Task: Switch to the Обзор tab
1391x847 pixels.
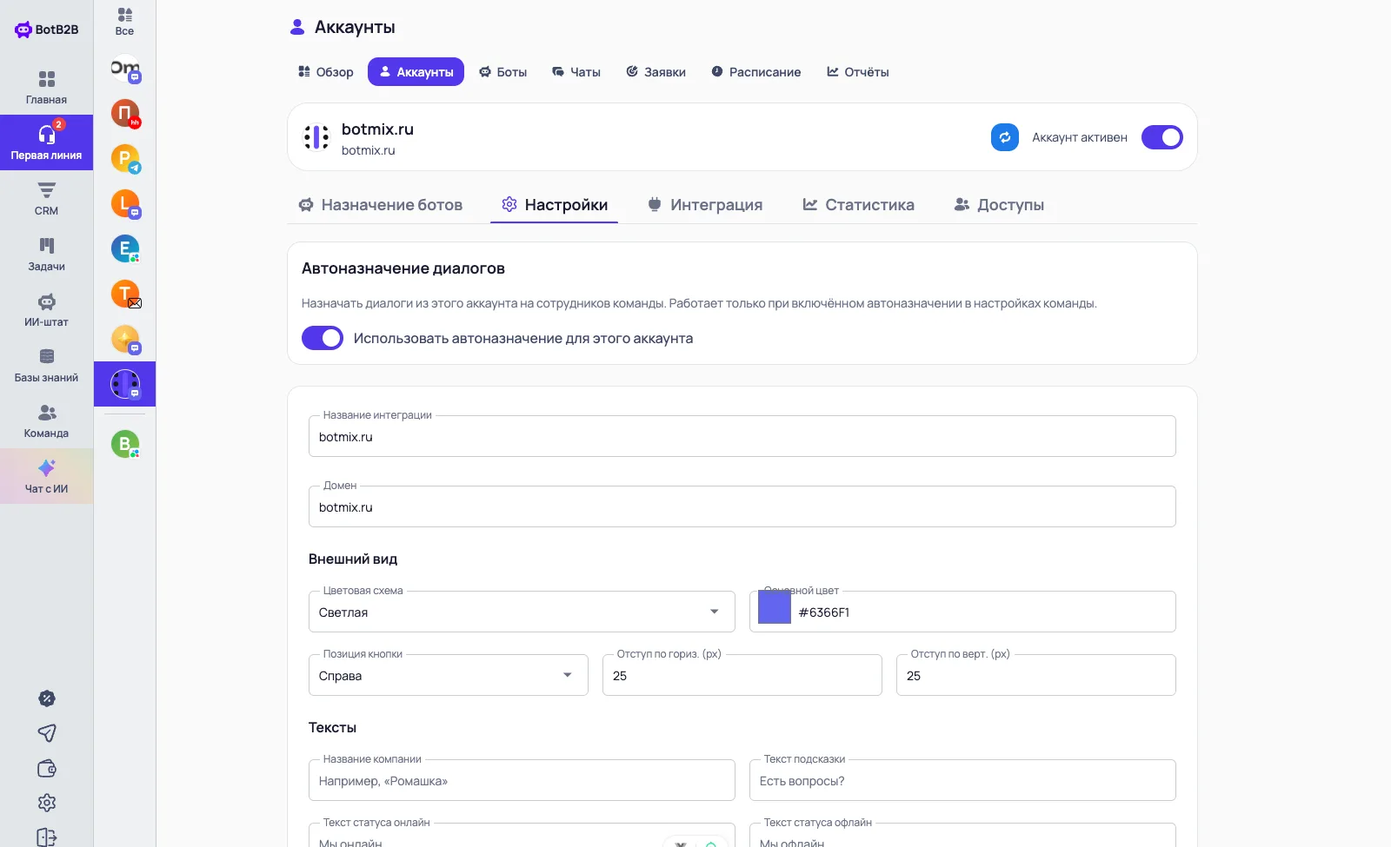Action: pos(325,72)
